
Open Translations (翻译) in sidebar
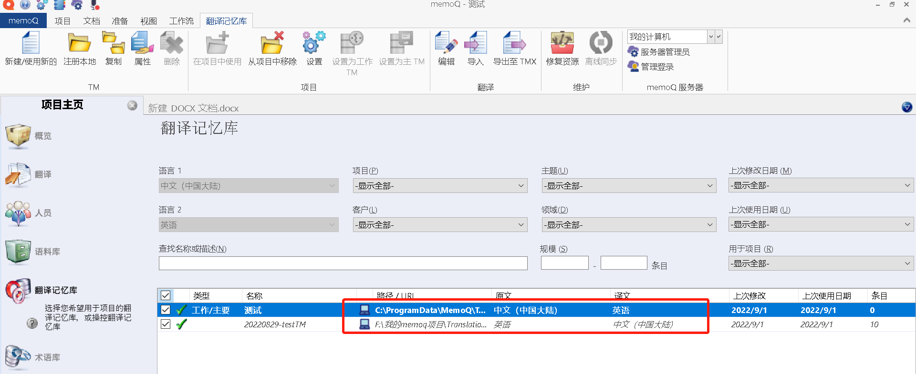[x=29, y=174]
